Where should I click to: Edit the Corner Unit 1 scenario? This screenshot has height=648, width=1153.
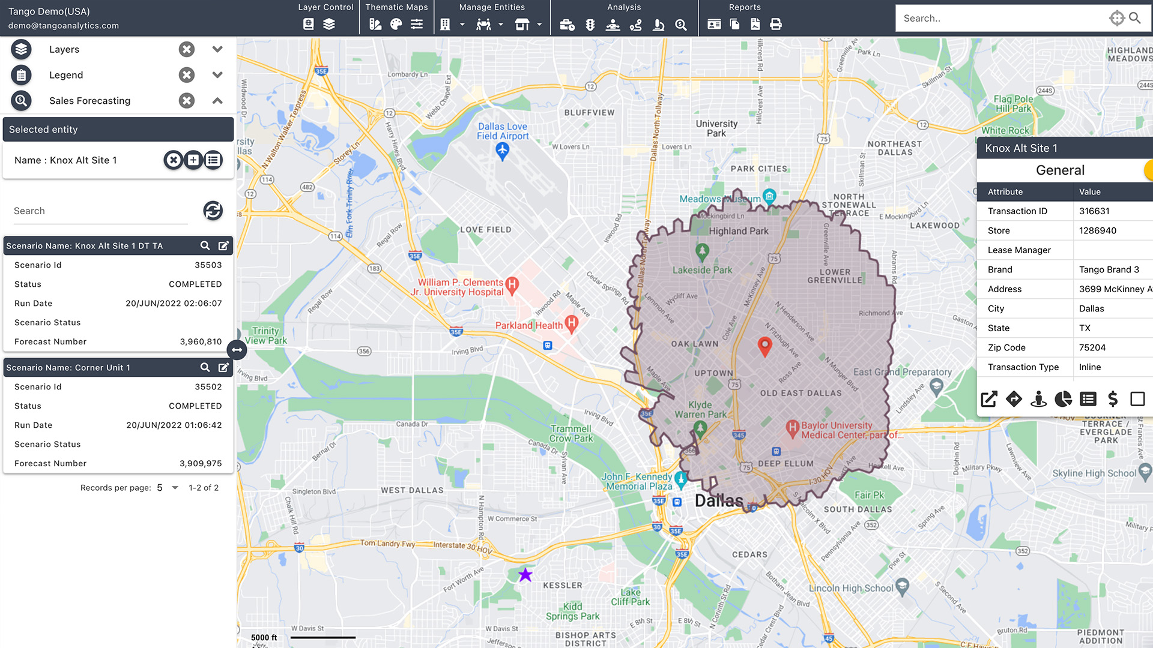[x=223, y=367]
